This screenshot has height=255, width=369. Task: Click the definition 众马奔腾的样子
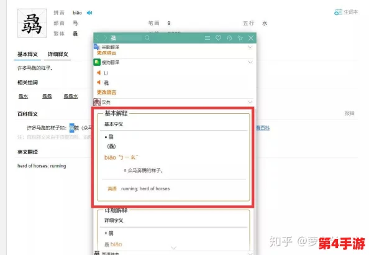145,170
